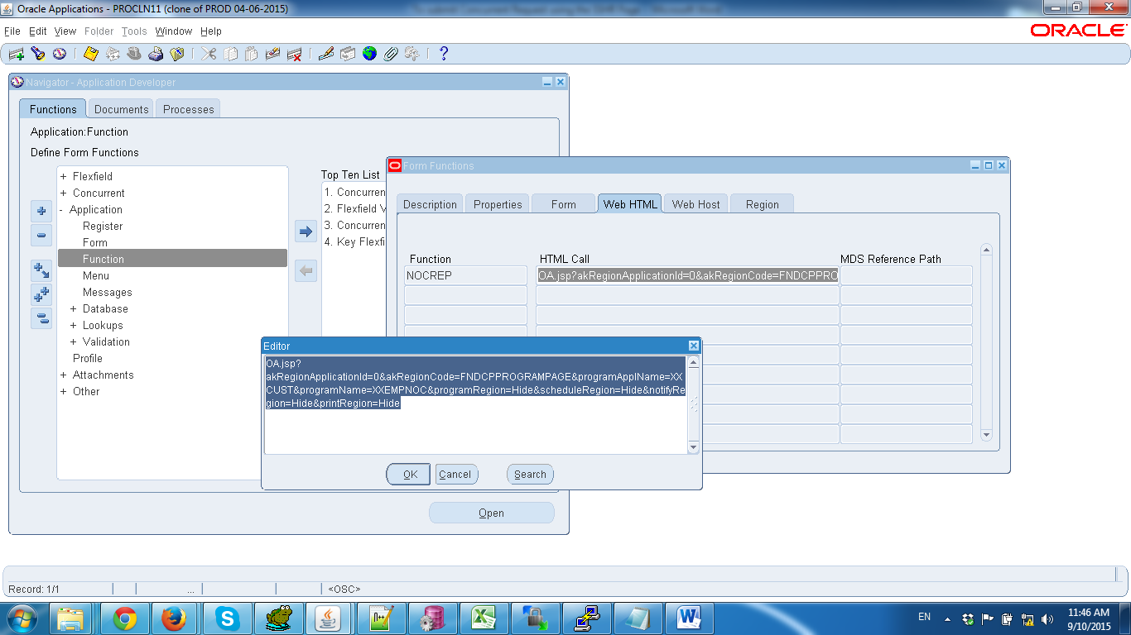Collapse the Application tree node
1131x635 pixels.
point(62,209)
